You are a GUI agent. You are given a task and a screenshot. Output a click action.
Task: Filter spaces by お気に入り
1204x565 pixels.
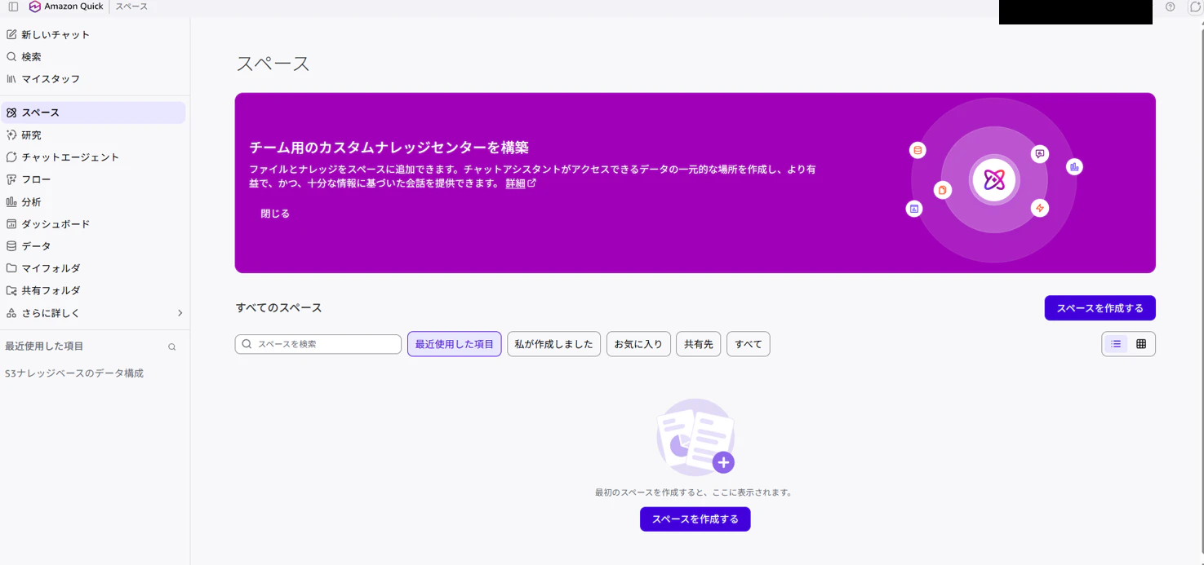(x=638, y=344)
